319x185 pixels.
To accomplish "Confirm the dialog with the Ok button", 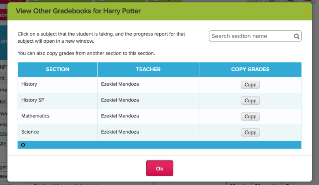I will [159, 168].
